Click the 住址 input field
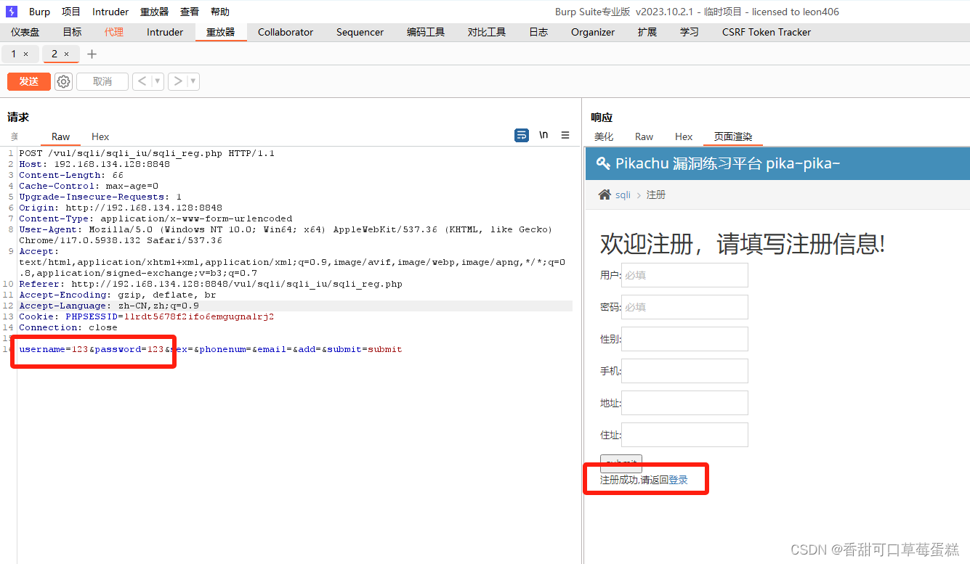970x564 pixels. pos(684,435)
